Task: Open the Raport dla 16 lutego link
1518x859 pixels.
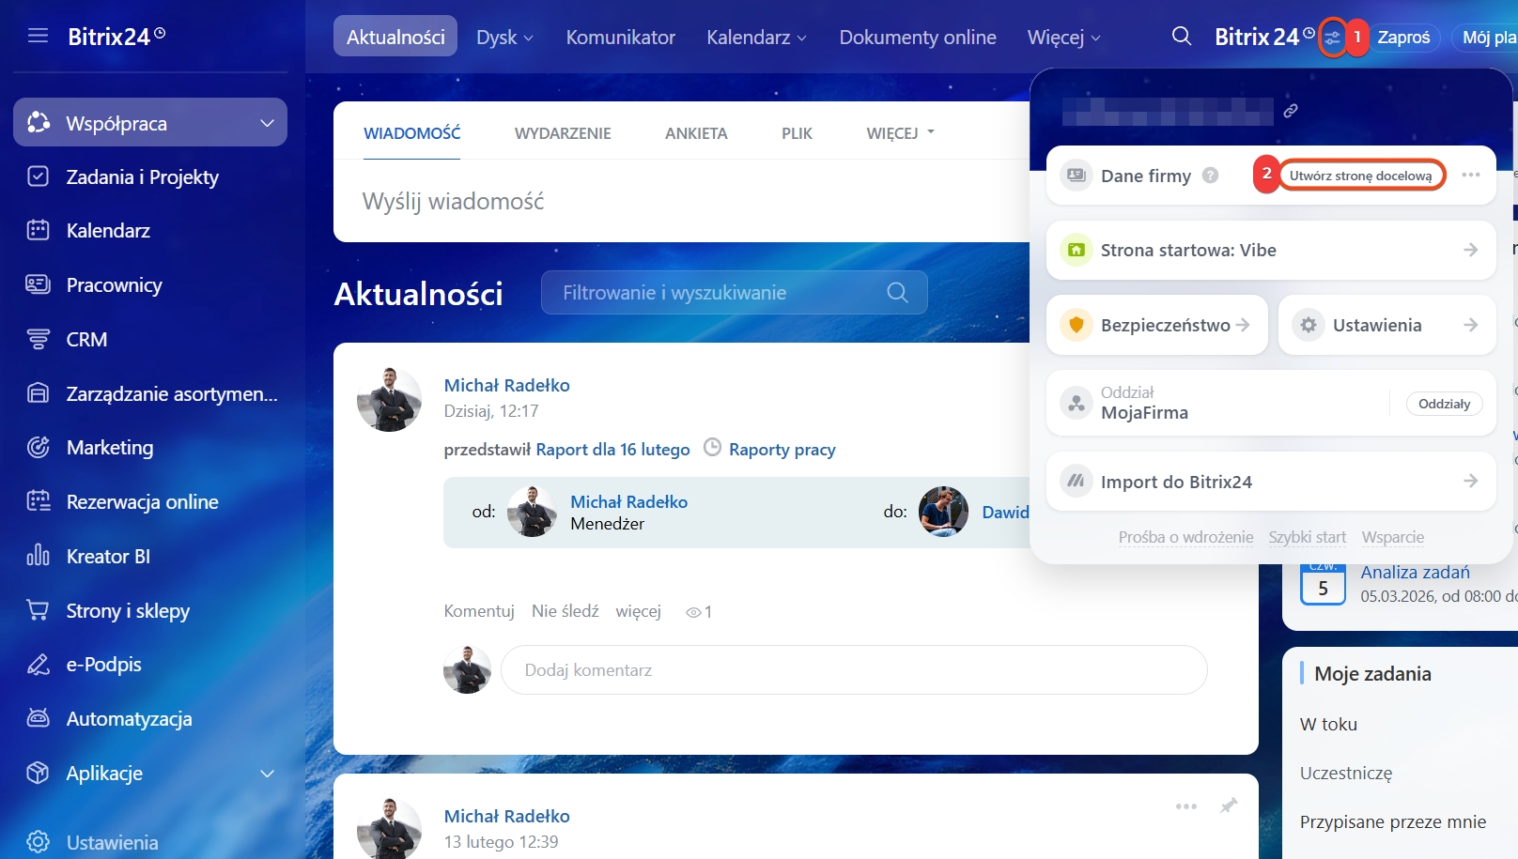Action: click(x=612, y=450)
